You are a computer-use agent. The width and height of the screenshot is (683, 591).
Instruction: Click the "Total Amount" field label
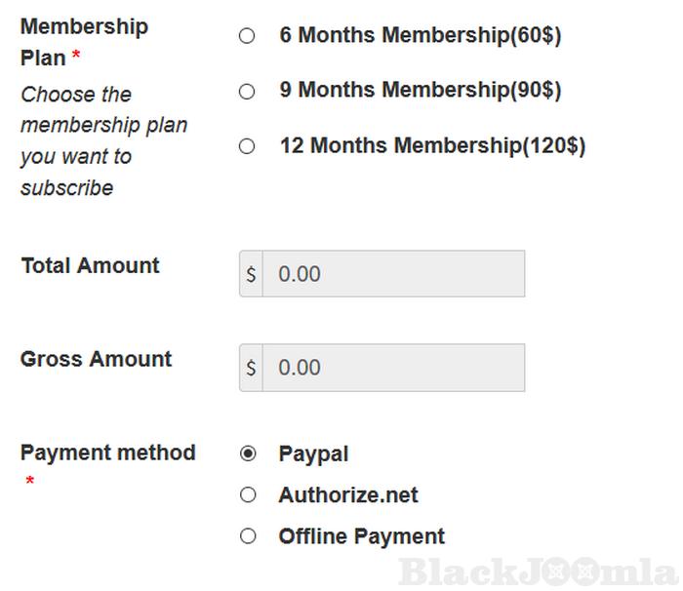tap(90, 266)
